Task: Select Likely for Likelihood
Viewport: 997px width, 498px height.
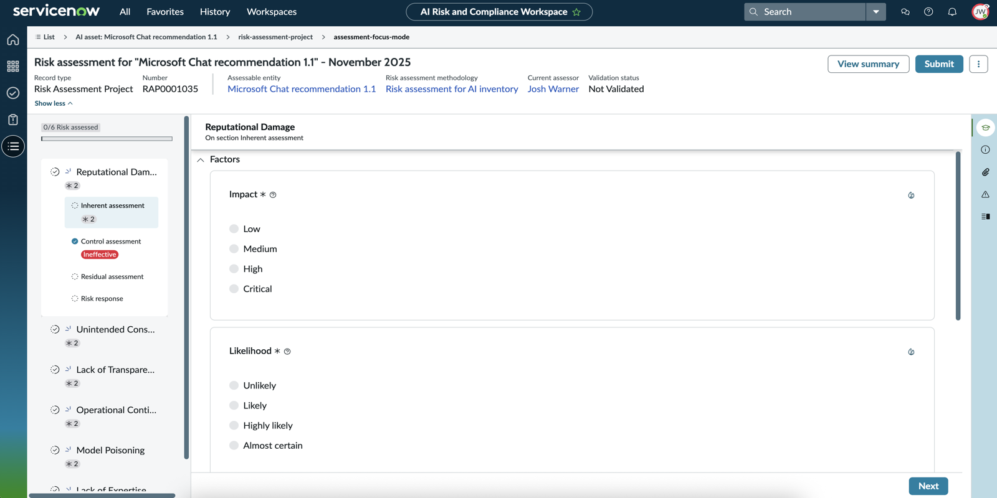Action: [234, 405]
